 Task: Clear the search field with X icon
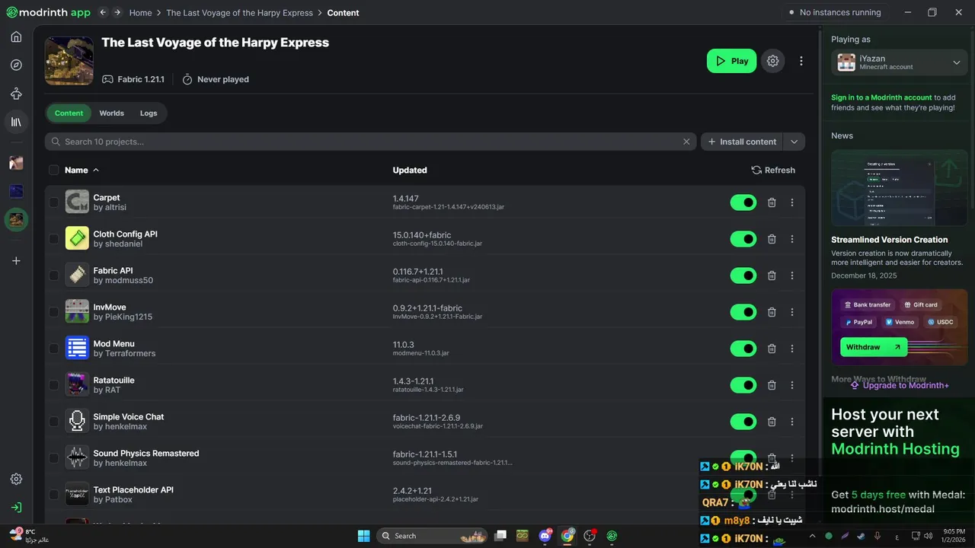686,142
